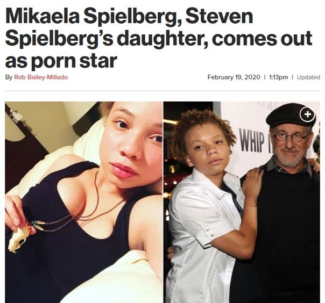Screen dimensions: 325x303
Task: Click the round eyeglasses in the right photo
Action: click(x=290, y=138)
